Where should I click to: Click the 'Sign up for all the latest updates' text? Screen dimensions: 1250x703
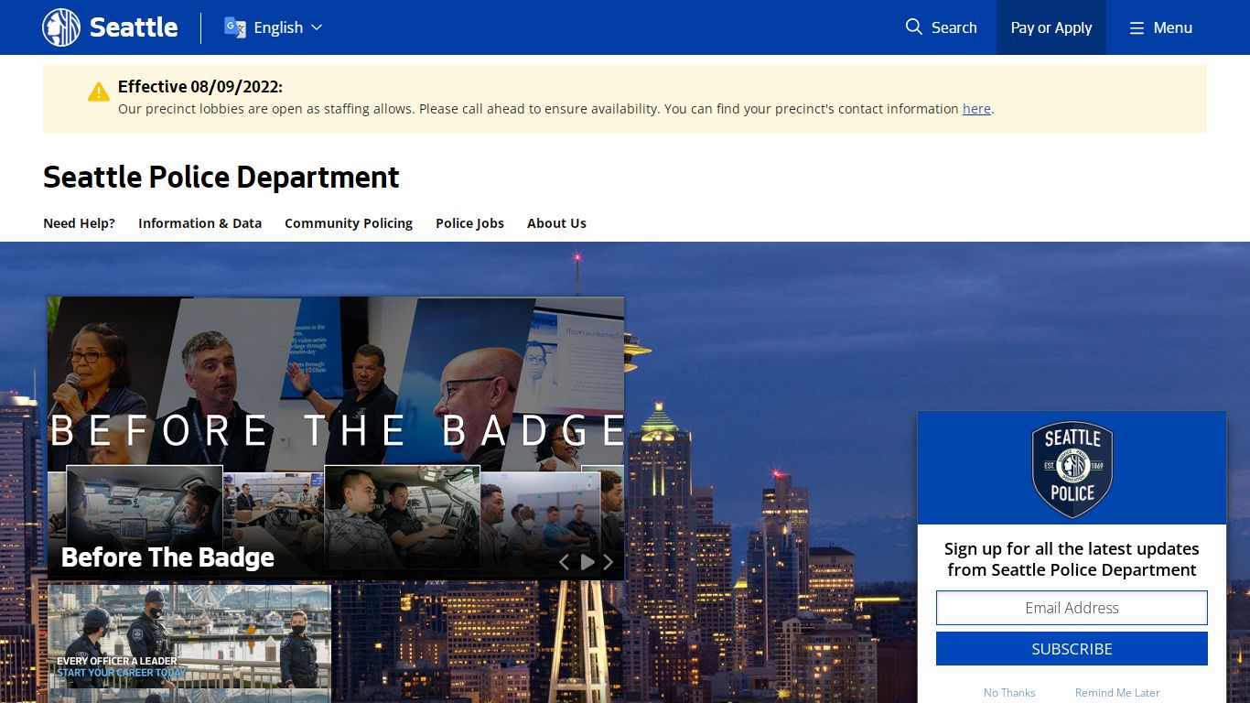point(1072,559)
